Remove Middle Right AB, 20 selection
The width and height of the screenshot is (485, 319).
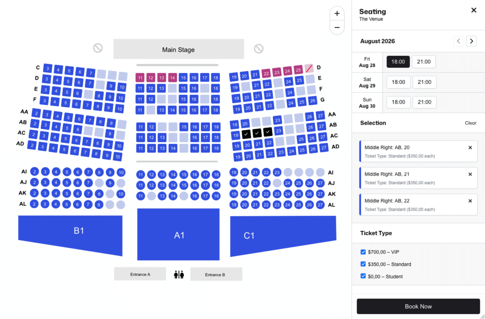coord(470,148)
